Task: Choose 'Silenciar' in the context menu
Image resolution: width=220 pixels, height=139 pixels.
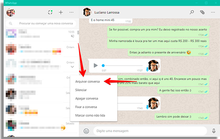Action: pyautogui.click(x=81, y=90)
